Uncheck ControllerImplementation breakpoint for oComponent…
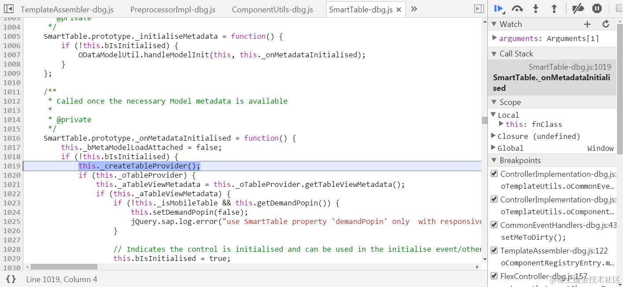The height and width of the screenshot is (287, 623). point(494,199)
